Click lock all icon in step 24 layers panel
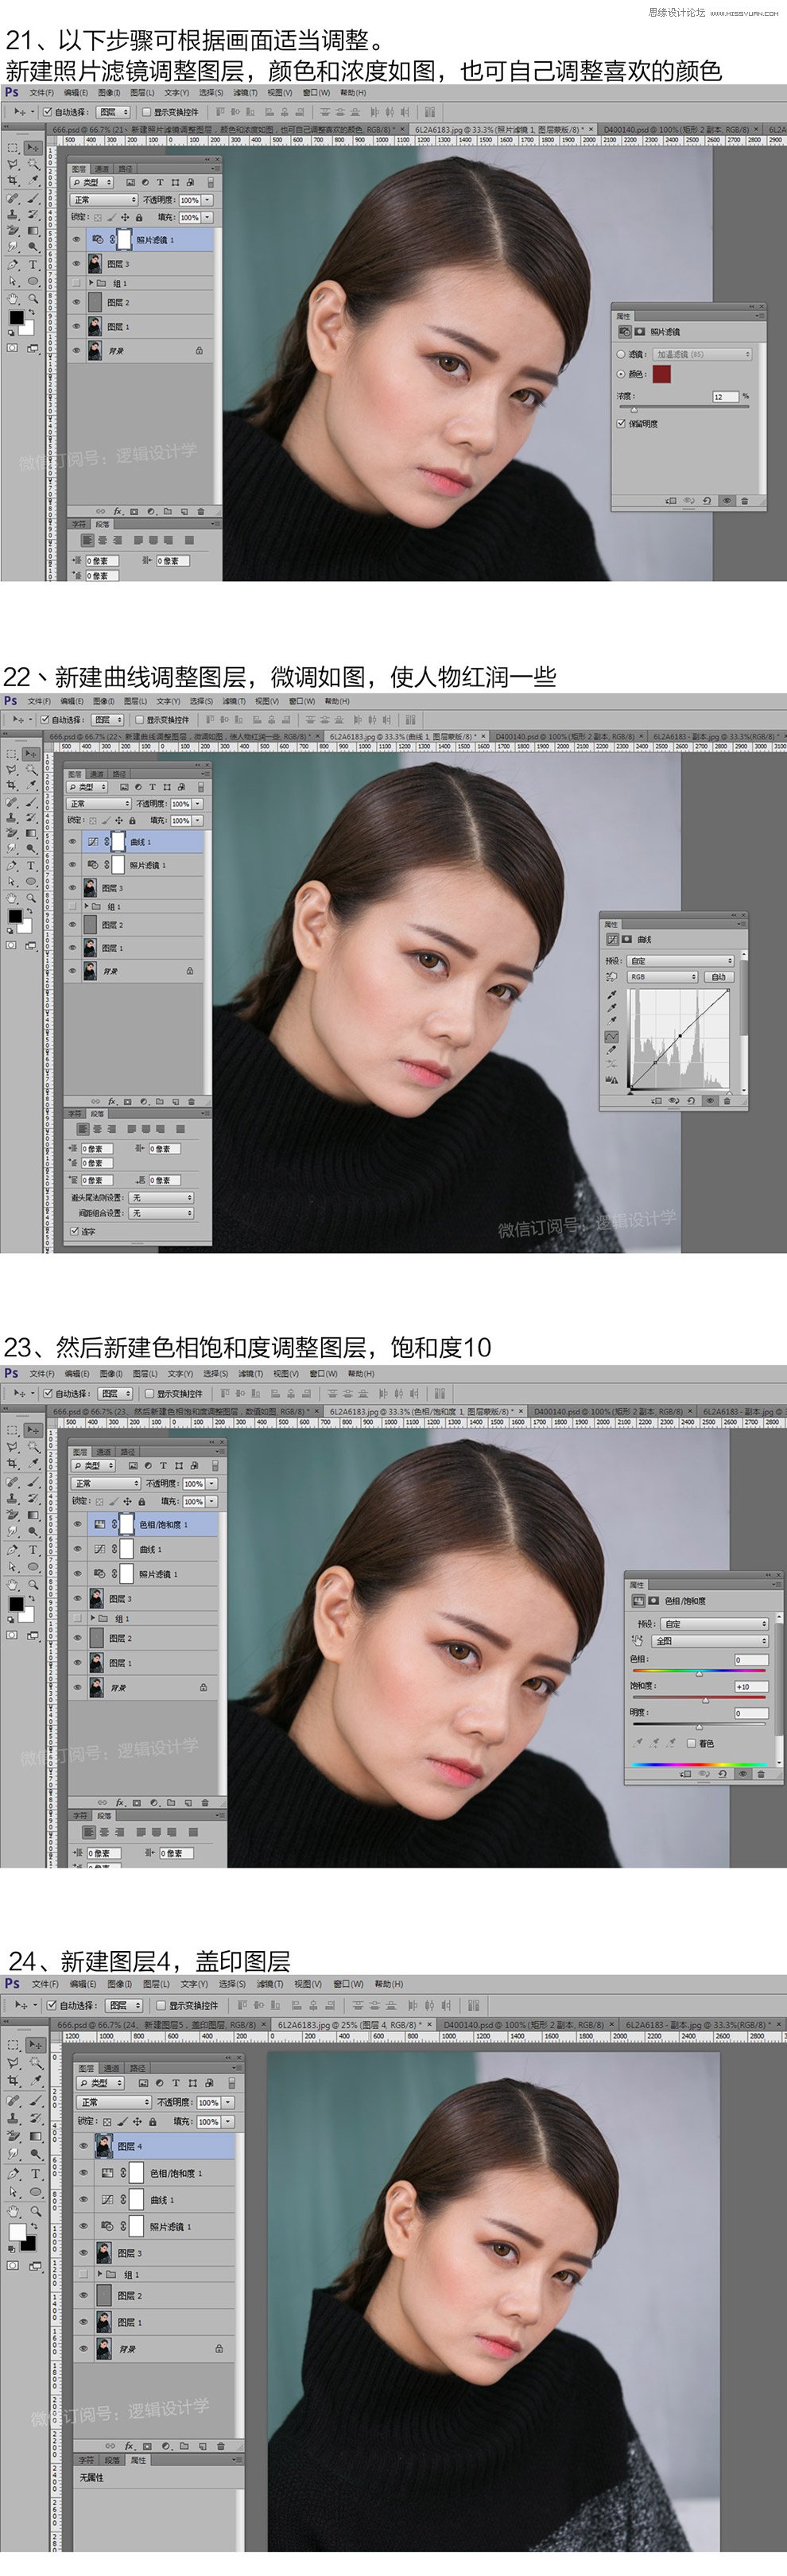The height and width of the screenshot is (2576, 787). [x=152, y=2122]
